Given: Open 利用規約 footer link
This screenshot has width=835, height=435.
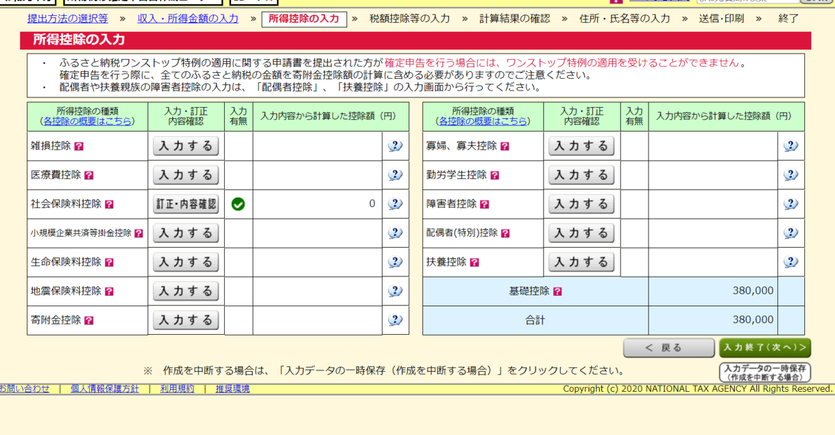Looking at the screenshot, I should click(177, 388).
